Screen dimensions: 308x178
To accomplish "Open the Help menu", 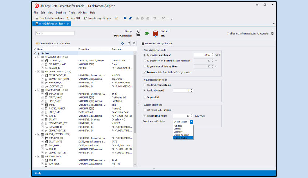I will 92,13.
